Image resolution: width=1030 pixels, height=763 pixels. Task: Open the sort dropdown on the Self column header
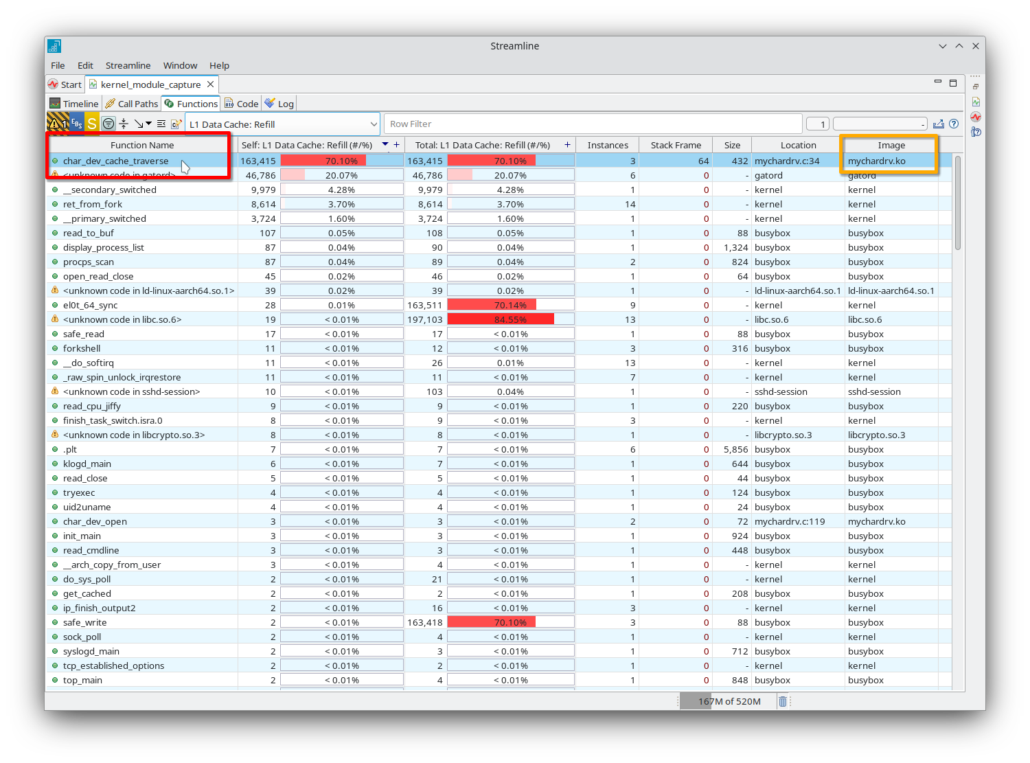(385, 145)
